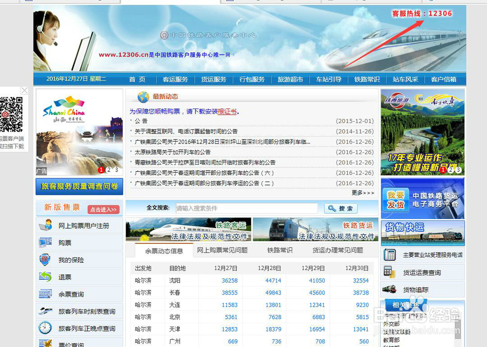Open the 铁路常识 navigation item
This screenshot has width=487, height=347.
[x=367, y=79]
